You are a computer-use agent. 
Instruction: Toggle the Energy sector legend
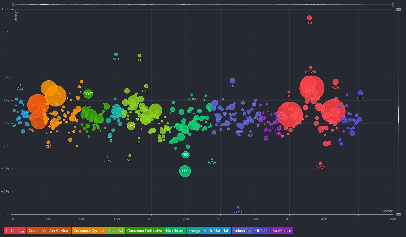click(194, 230)
